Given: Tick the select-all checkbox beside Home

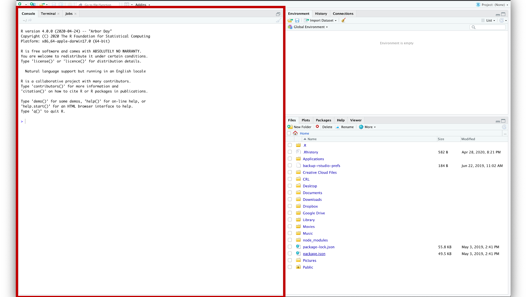Looking at the screenshot, I should 289,133.
